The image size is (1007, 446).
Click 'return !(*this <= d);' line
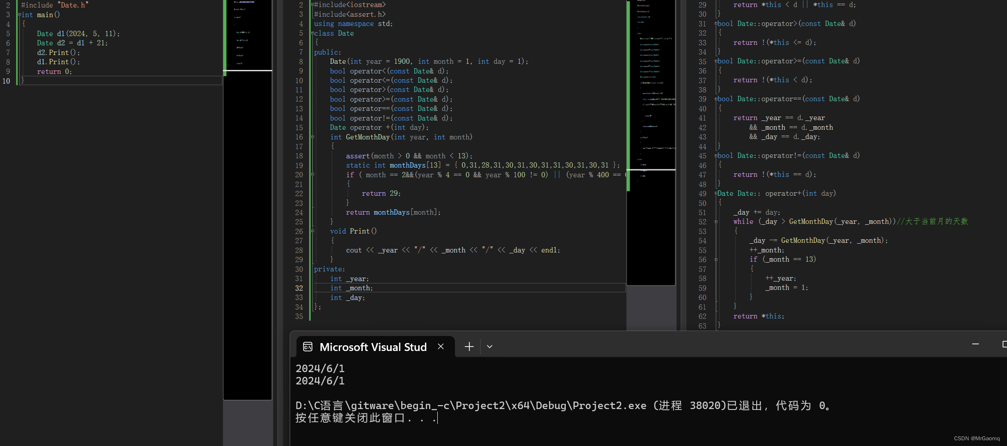(x=775, y=43)
